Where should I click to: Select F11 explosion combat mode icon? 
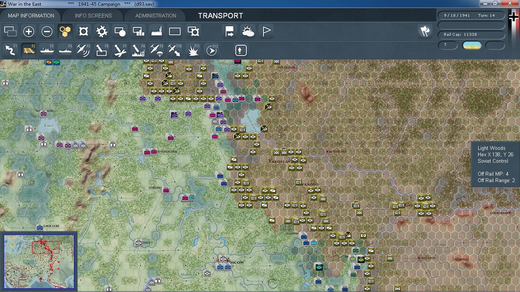(193, 50)
